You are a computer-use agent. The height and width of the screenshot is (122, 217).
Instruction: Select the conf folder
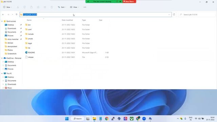29,29
